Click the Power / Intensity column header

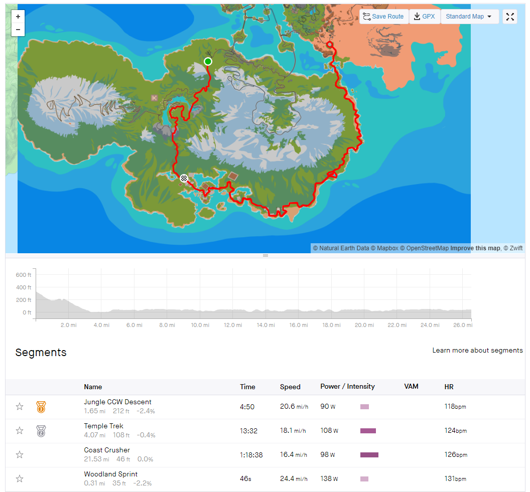pyautogui.click(x=347, y=386)
